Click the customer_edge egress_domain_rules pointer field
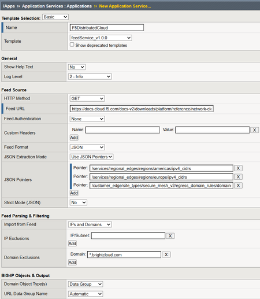Screen dimensions: 260x299 pos(161,186)
